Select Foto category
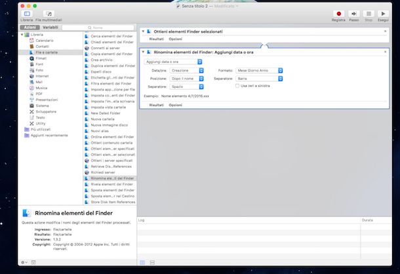This screenshot has width=400, height=274. 39,70
